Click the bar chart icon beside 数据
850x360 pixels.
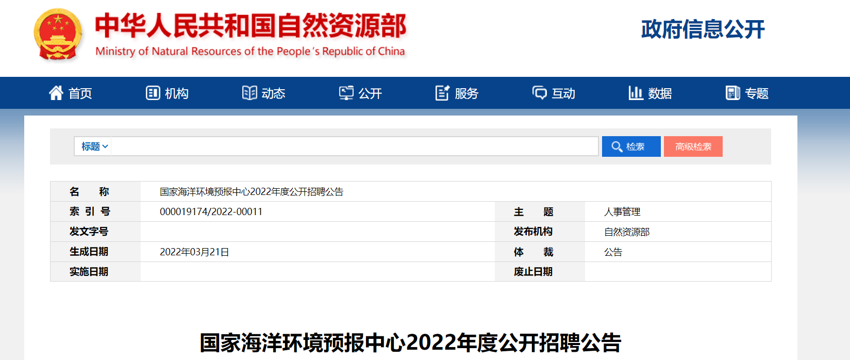pyautogui.click(x=636, y=93)
